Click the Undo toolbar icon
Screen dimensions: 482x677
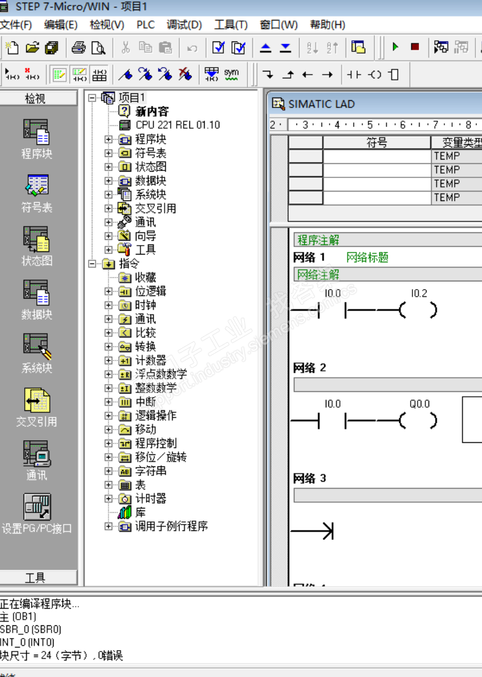pos(192,47)
